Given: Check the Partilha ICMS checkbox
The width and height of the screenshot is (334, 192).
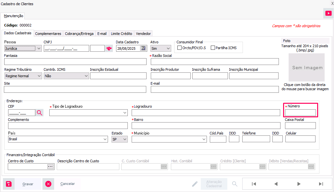Looking at the screenshot, I should coord(213,48).
